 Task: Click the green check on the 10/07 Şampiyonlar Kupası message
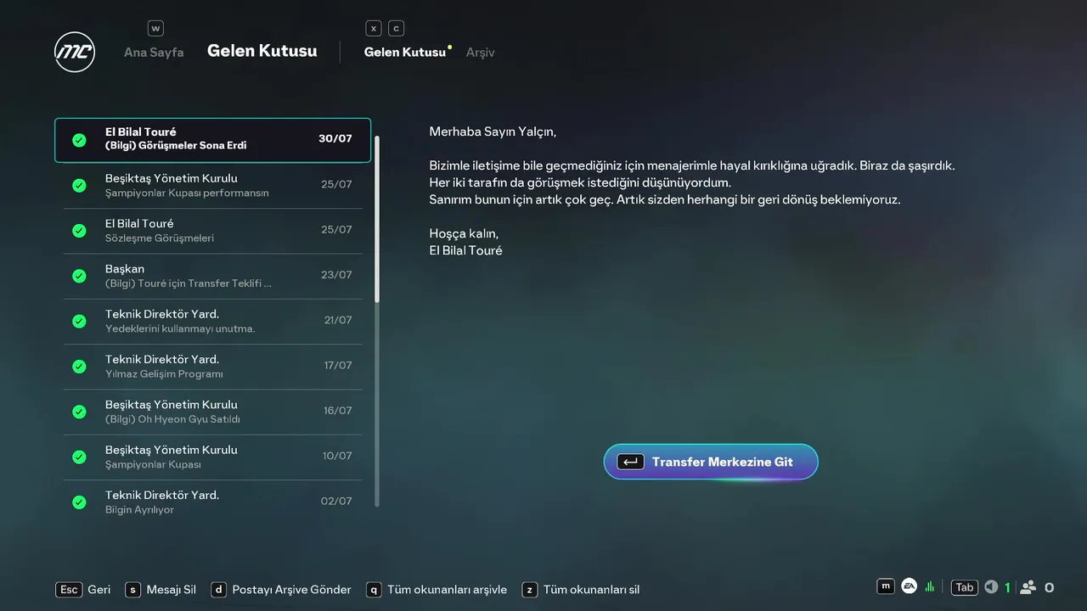point(79,457)
